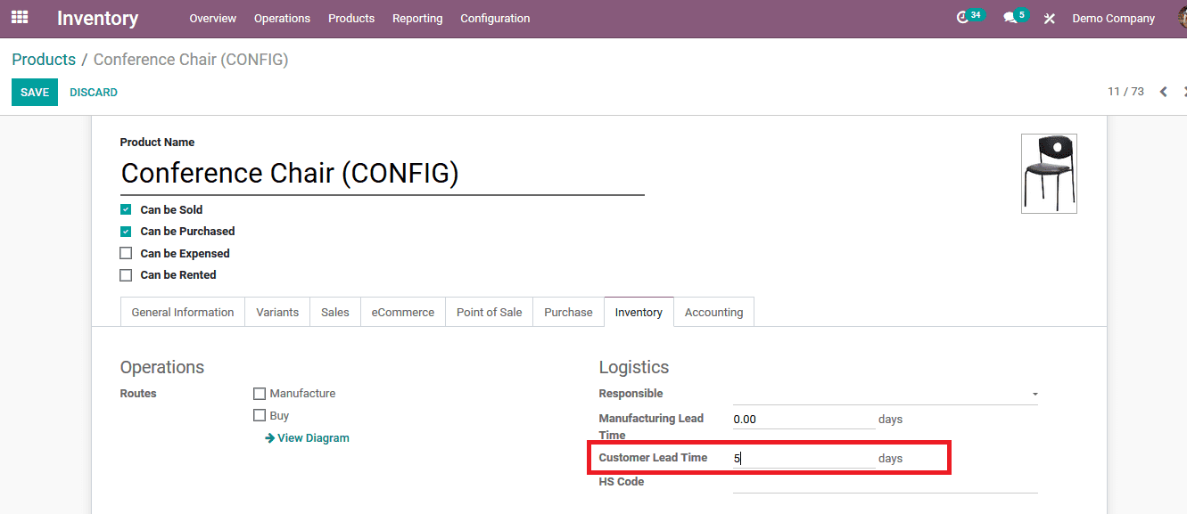Go back to Products breadcrumb
The width and height of the screenshot is (1187, 514).
(x=44, y=60)
